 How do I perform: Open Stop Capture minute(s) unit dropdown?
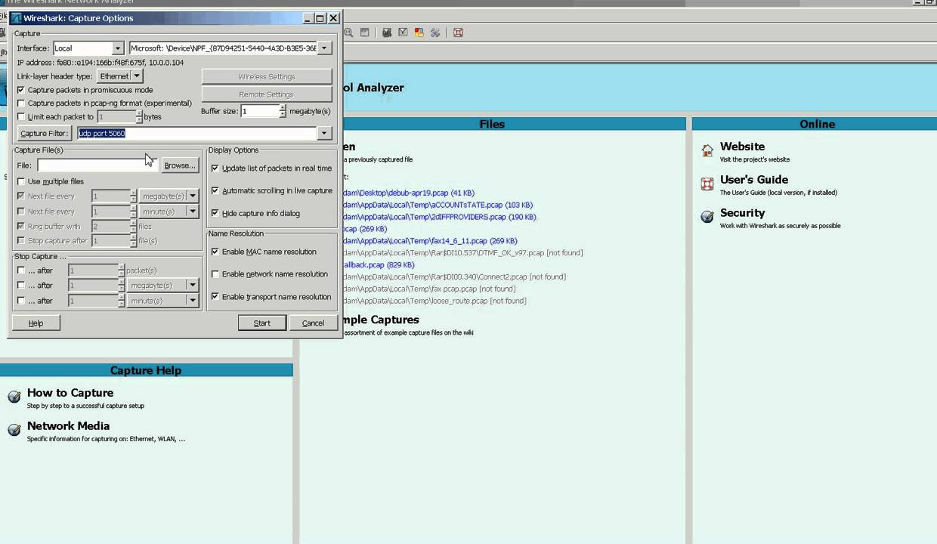pyautogui.click(x=162, y=301)
